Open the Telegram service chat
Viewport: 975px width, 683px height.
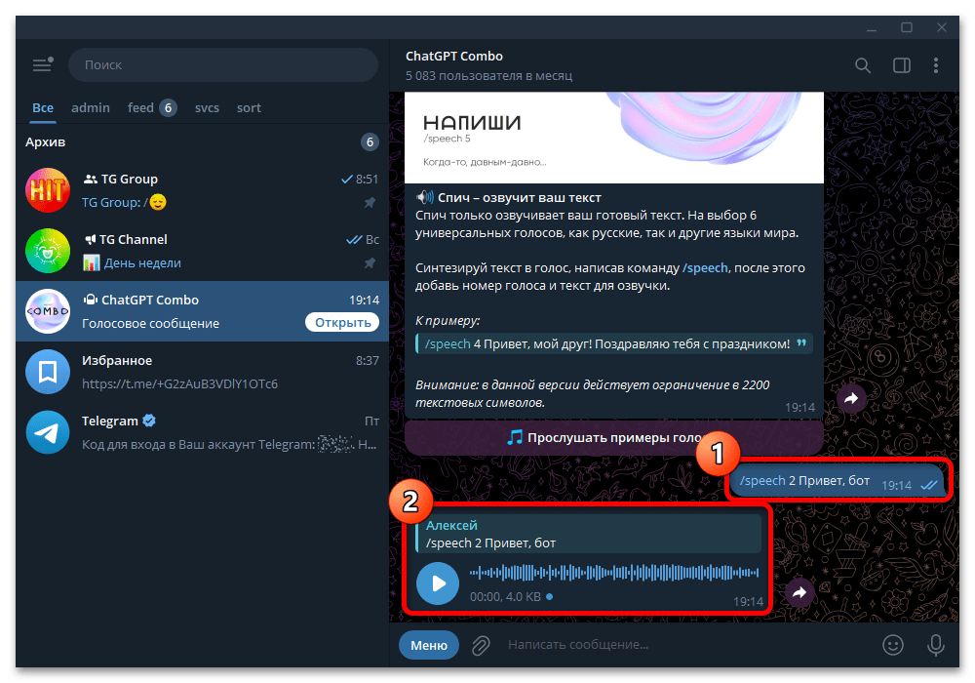click(x=202, y=432)
